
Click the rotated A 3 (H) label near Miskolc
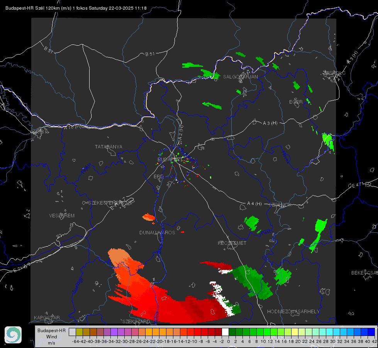[x=353, y=58]
